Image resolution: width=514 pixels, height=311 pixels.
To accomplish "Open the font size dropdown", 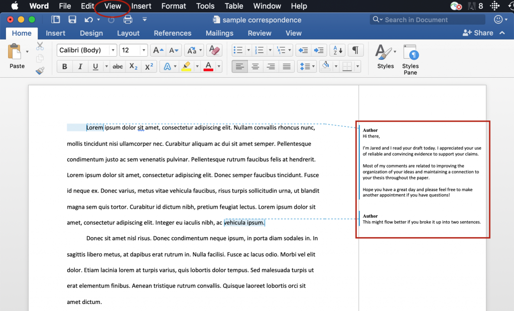I will click(143, 50).
